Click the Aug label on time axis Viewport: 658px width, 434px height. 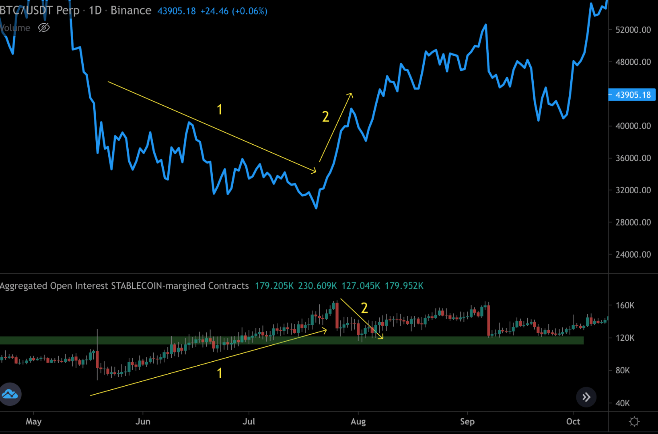pos(358,422)
